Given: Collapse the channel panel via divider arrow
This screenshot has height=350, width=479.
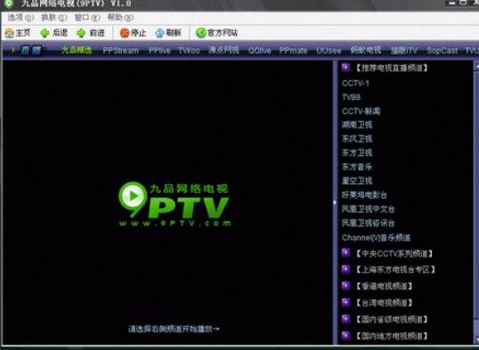Looking at the screenshot, I should (335, 202).
